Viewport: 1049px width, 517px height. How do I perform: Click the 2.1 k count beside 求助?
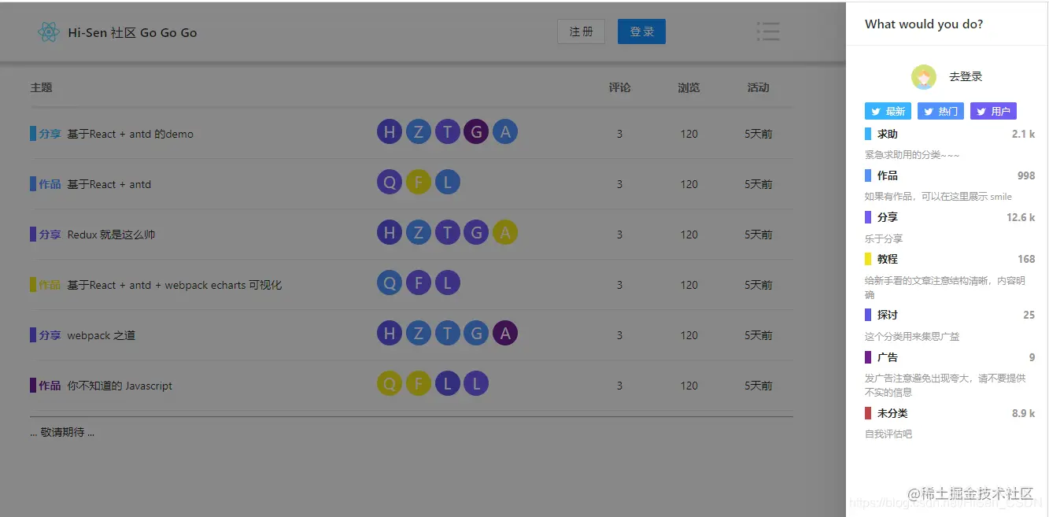pyautogui.click(x=1023, y=134)
